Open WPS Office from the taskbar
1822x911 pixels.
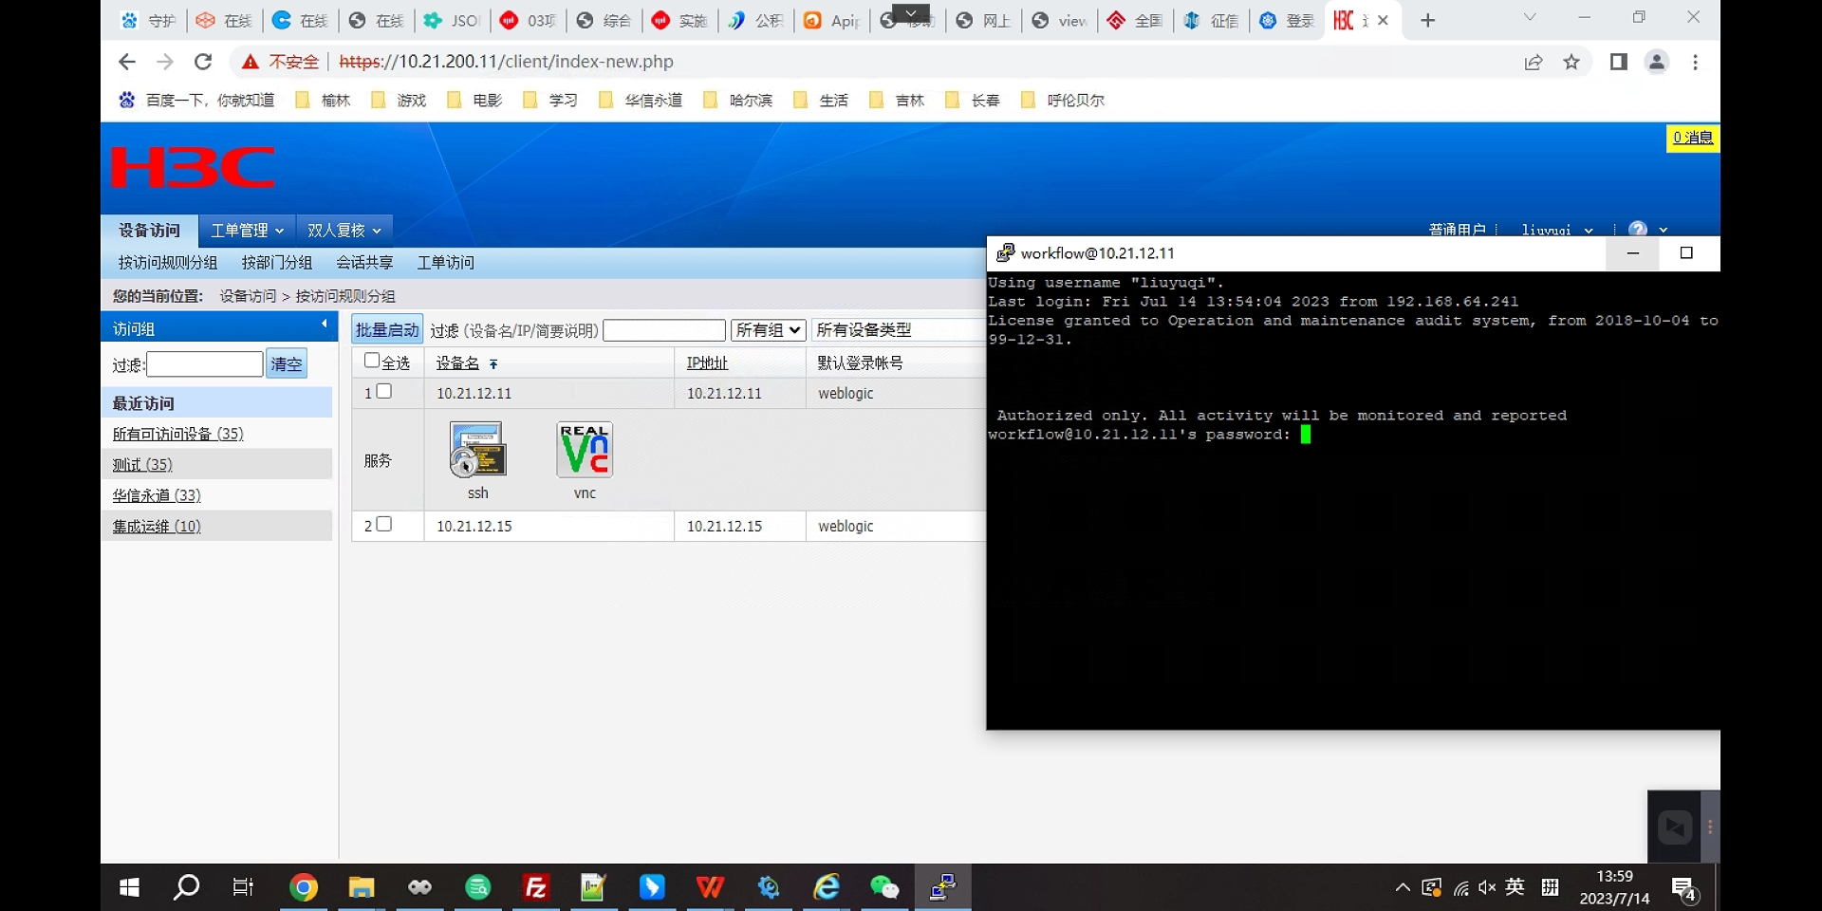click(x=710, y=887)
